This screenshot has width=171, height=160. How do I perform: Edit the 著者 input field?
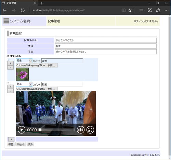(x=106, y=46)
